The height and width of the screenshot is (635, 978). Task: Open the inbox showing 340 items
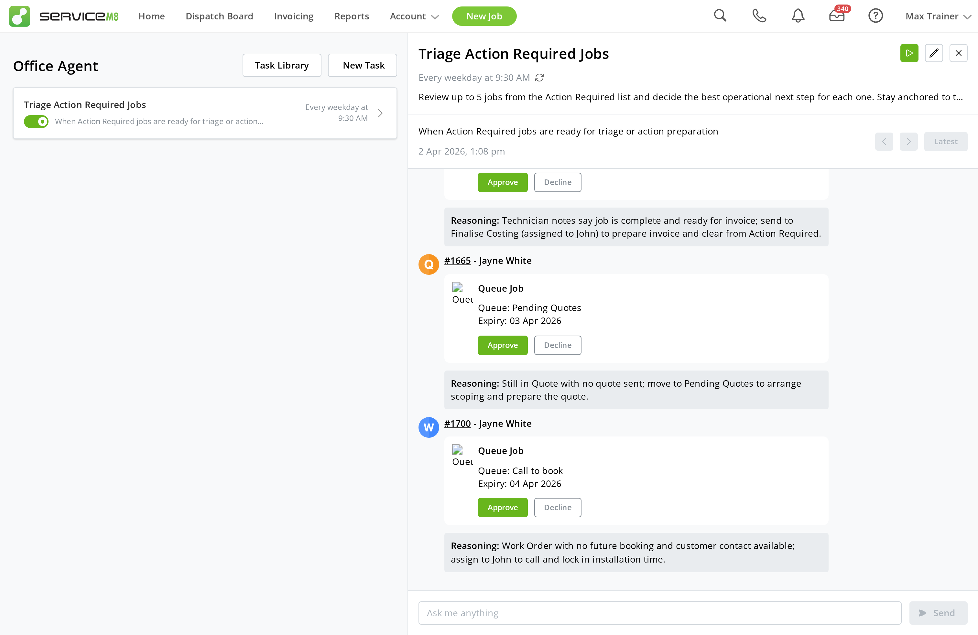point(836,16)
